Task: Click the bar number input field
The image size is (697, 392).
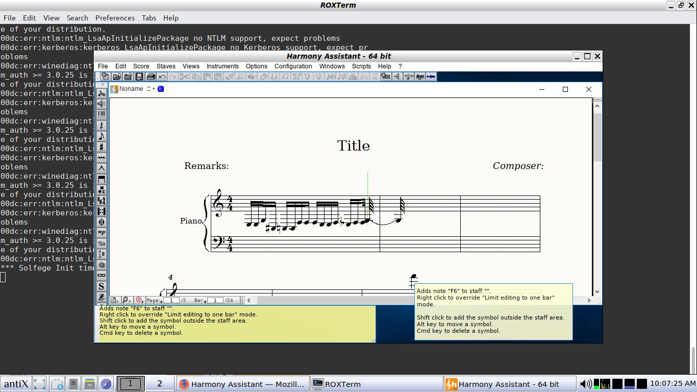Action: click(215, 300)
